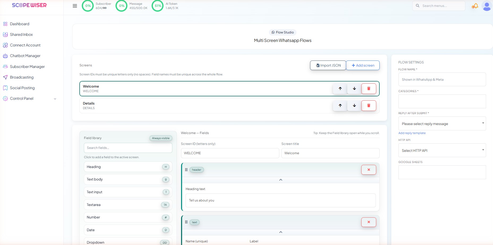Screen dimensions: 493x245
Task: Remove the text field block
Action: (x=369, y=222)
